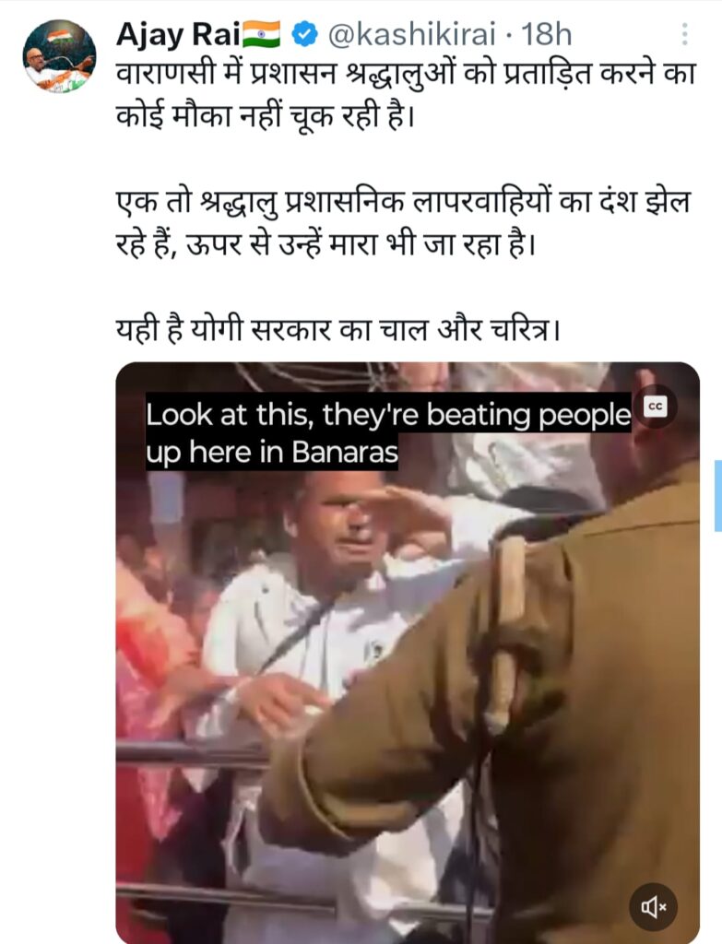
Task: Click the tweet line ending with मारा भी जा रहा है
Action: (x=325, y=244)
